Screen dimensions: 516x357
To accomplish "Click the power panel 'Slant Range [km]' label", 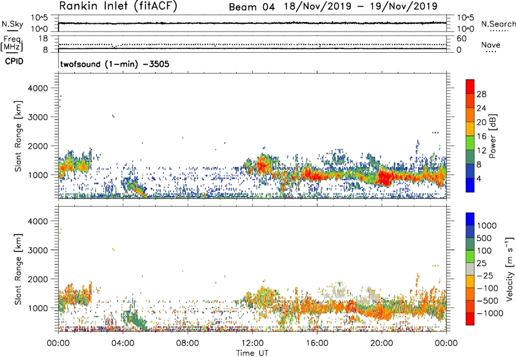I will tap(18, 136).
